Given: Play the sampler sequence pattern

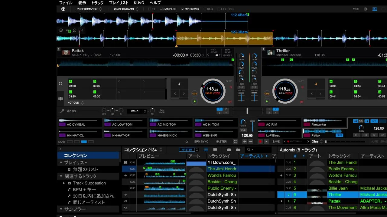Looking at the screenshot, I should pyautogui.click(x=266, y=141).
